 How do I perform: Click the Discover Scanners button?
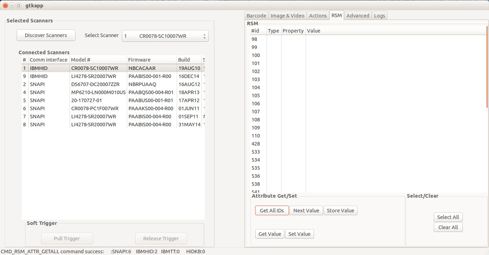click(x=46, y=35)
